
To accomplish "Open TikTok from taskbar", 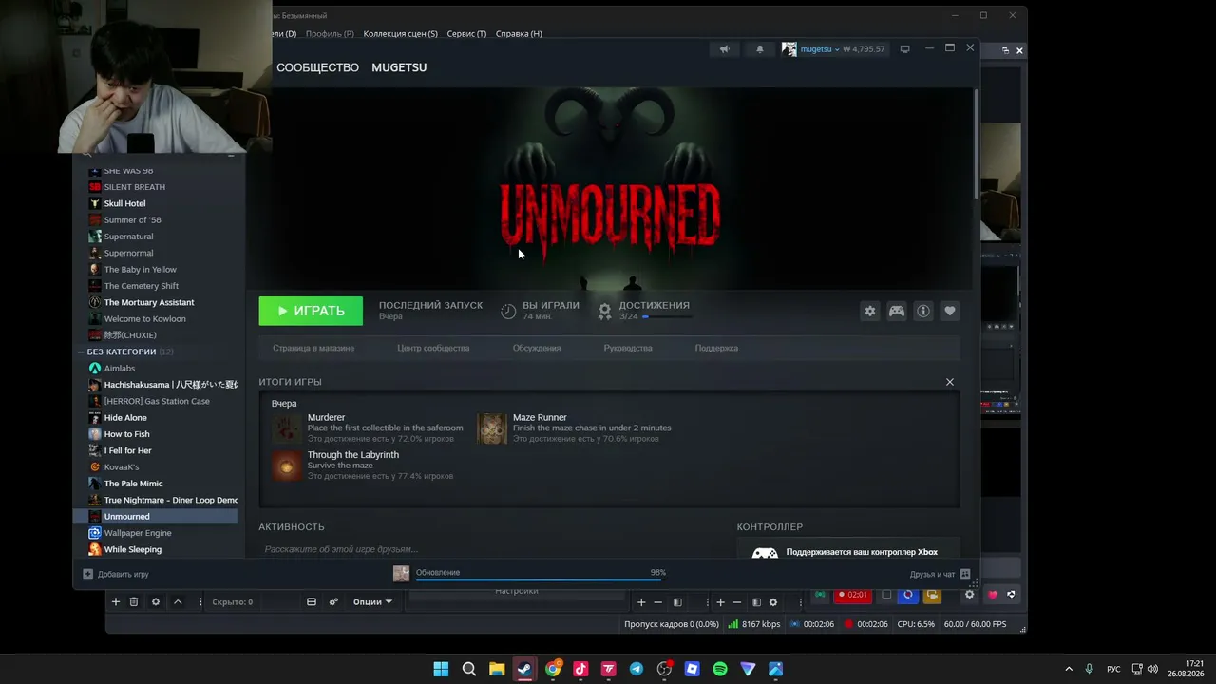I will click(x=580, y=669).
